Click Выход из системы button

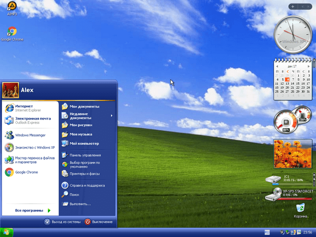(63, 222)
